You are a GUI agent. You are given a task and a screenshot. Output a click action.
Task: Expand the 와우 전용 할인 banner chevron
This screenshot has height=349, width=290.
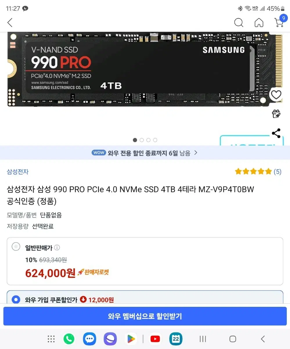pos(196,152)
